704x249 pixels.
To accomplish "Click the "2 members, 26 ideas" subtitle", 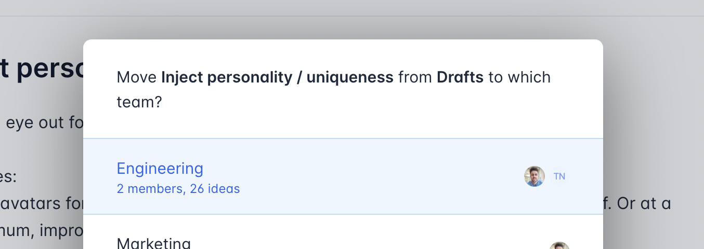I will point(178,189).
